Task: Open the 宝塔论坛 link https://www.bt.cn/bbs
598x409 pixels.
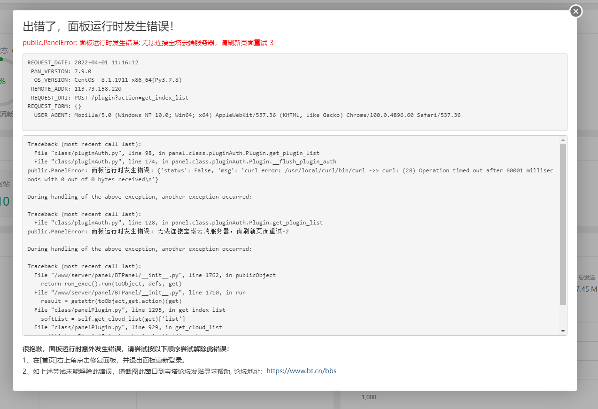Action: click(301, 370)
